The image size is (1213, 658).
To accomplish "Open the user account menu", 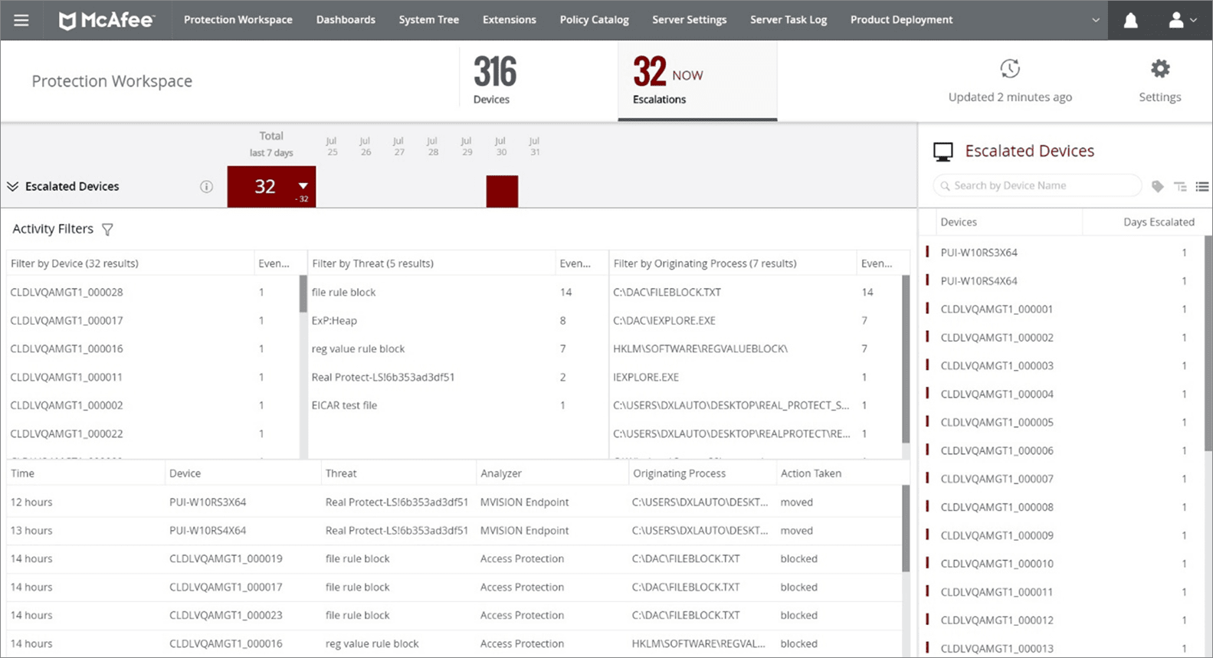I will pos(1182,21).
